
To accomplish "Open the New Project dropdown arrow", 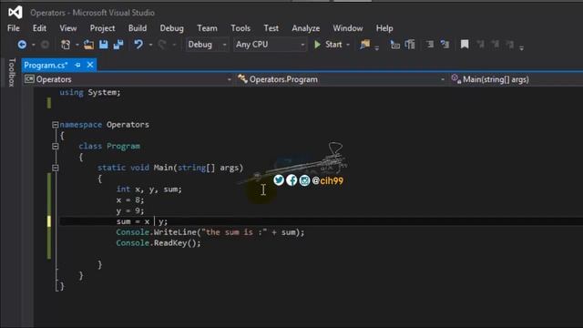I will [77, 45].
